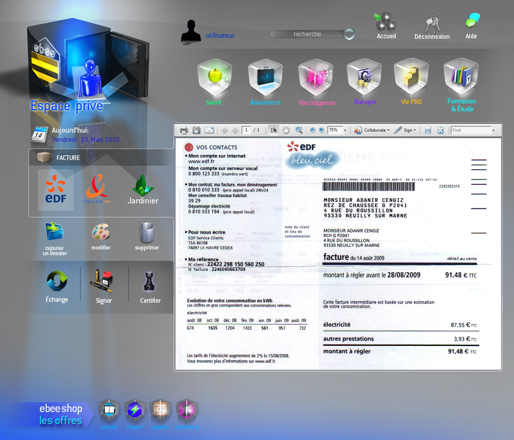Select the marquee zoom magnifier tool
The height and width of the screenshot is (440, 514).
299,130
